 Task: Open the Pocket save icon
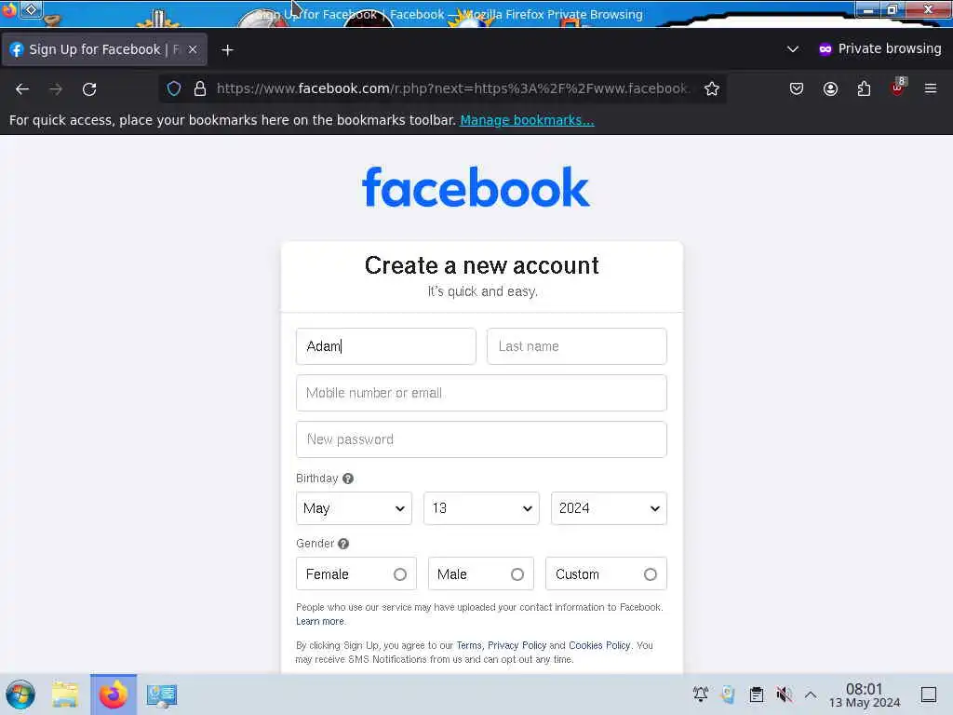[x=797, y=88]
